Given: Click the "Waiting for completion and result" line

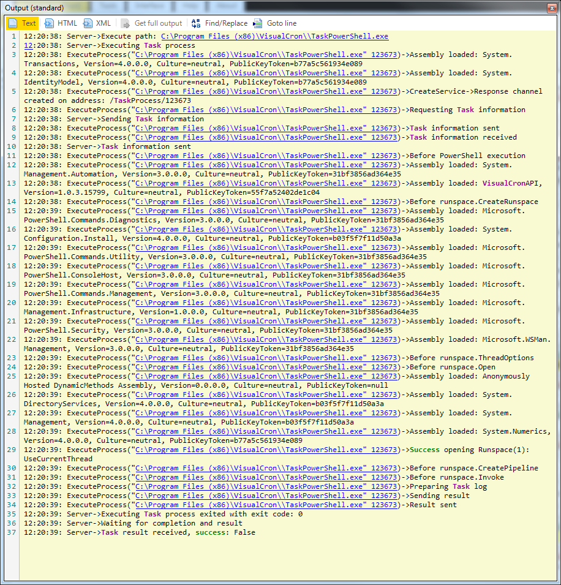Looking at the screenshot, I should [x=133, y=523].
